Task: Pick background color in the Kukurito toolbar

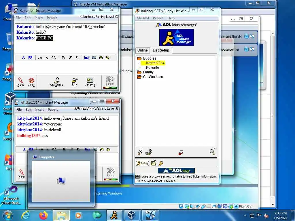Action: point(30,58)
